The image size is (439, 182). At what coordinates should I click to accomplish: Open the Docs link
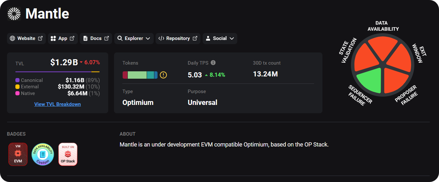96,38
